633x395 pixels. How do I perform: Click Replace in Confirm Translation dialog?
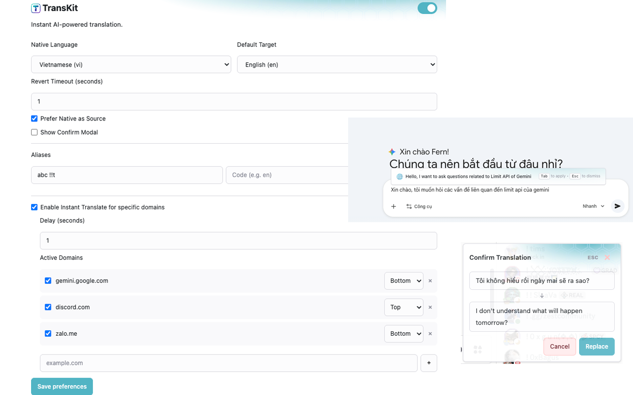click(x=597, y=347)
